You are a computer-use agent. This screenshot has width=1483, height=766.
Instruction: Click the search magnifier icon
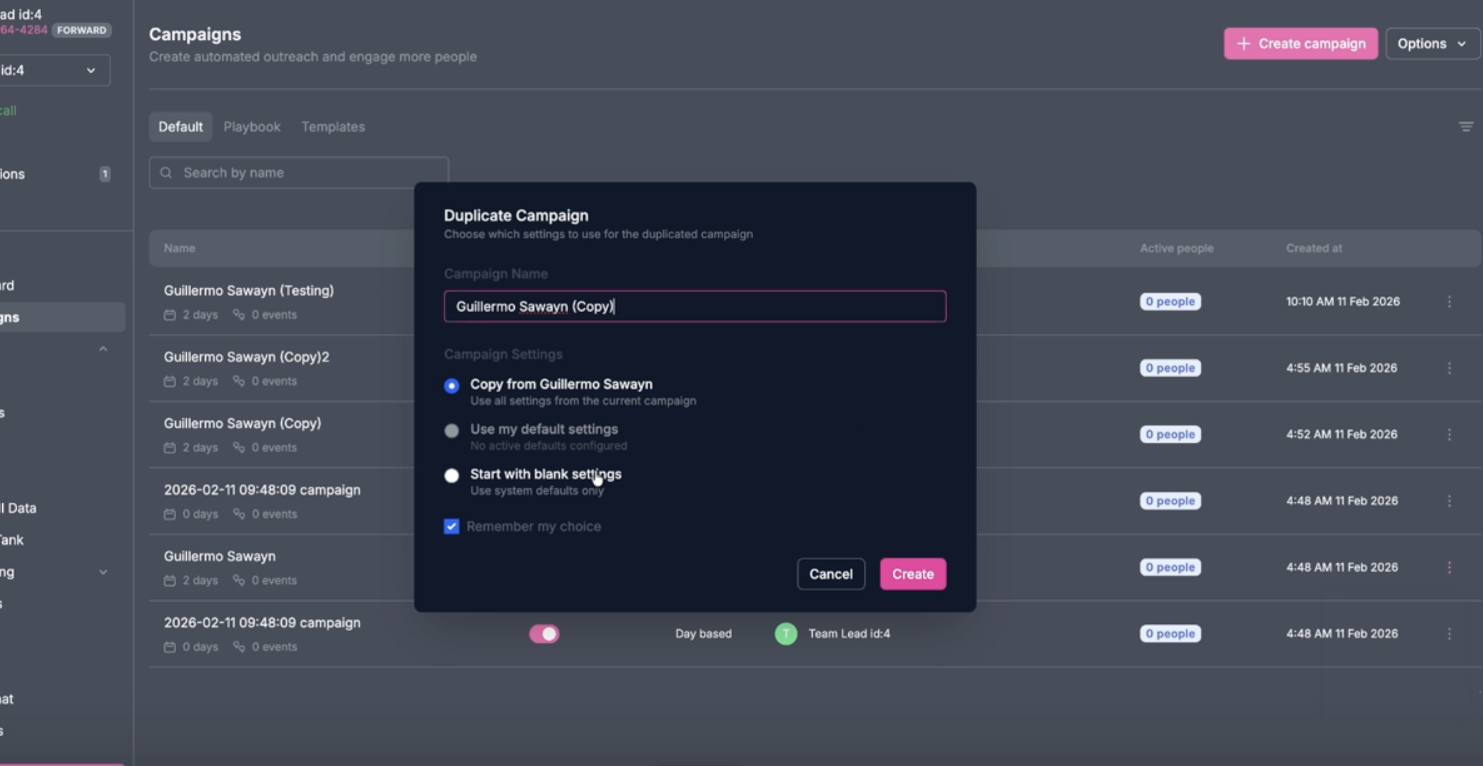pos(166,173)
